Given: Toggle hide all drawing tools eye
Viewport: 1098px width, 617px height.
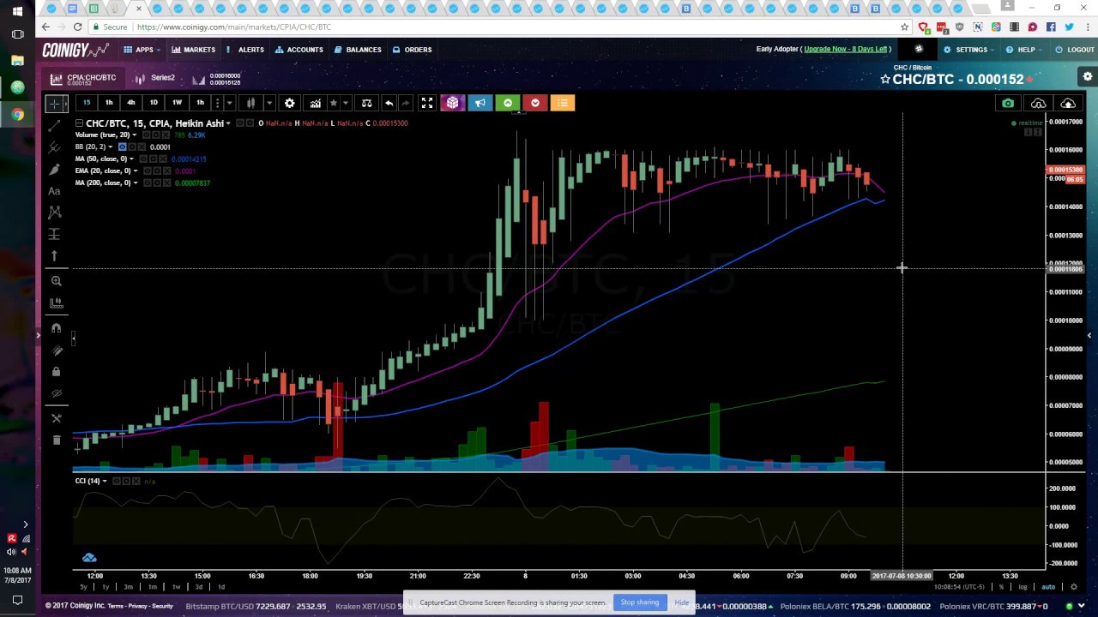Looking at the screenshot, I should point(56,394).
